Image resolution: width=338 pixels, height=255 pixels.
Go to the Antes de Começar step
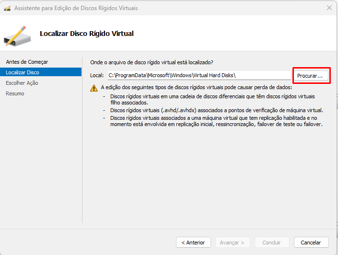(x=27, y=62)
